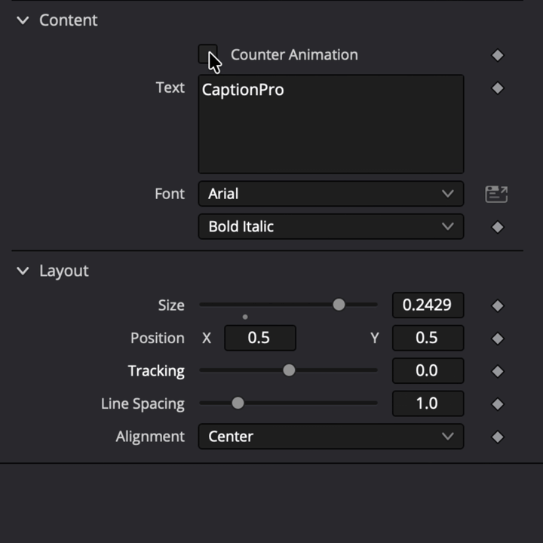Click the Position X value field

click(x=260, y=338)
